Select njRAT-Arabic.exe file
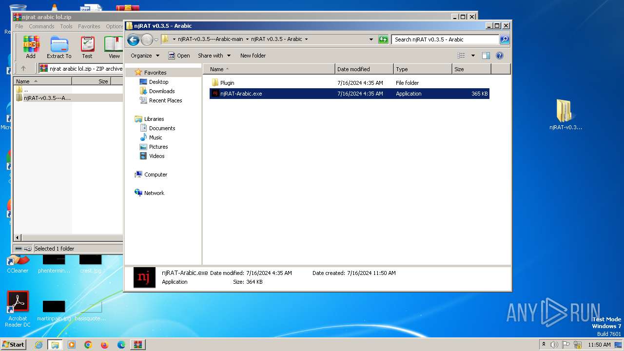The width and height of the screenshot is (624, 351). pyautogui.click(x=349, y=94)
